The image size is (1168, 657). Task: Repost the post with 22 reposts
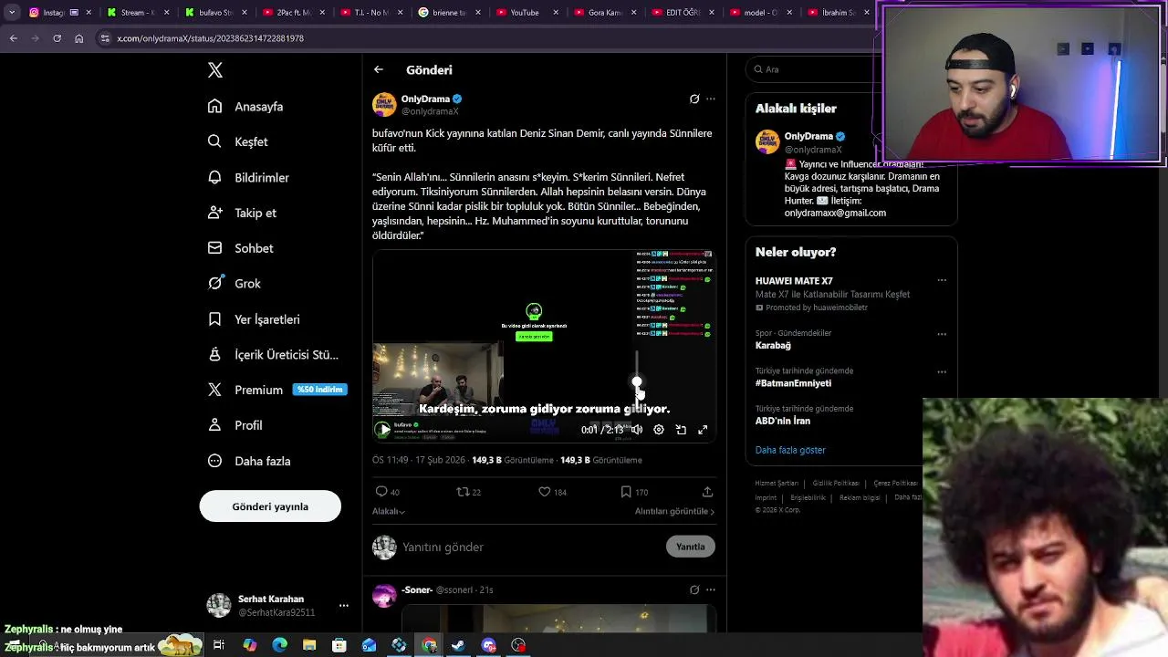pyautogui.click(x=468, y=492)
